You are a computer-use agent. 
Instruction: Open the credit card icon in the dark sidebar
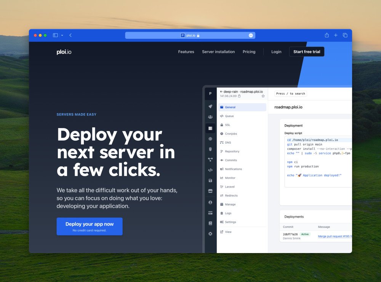pos(210,213)
